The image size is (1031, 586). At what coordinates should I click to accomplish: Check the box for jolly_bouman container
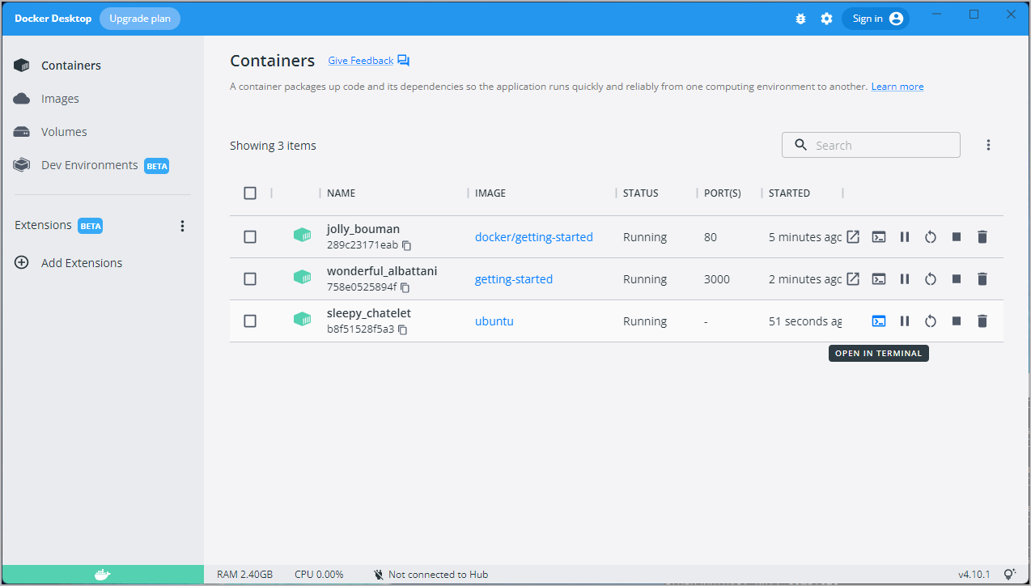pyautogui.click(x=250, y=237)
